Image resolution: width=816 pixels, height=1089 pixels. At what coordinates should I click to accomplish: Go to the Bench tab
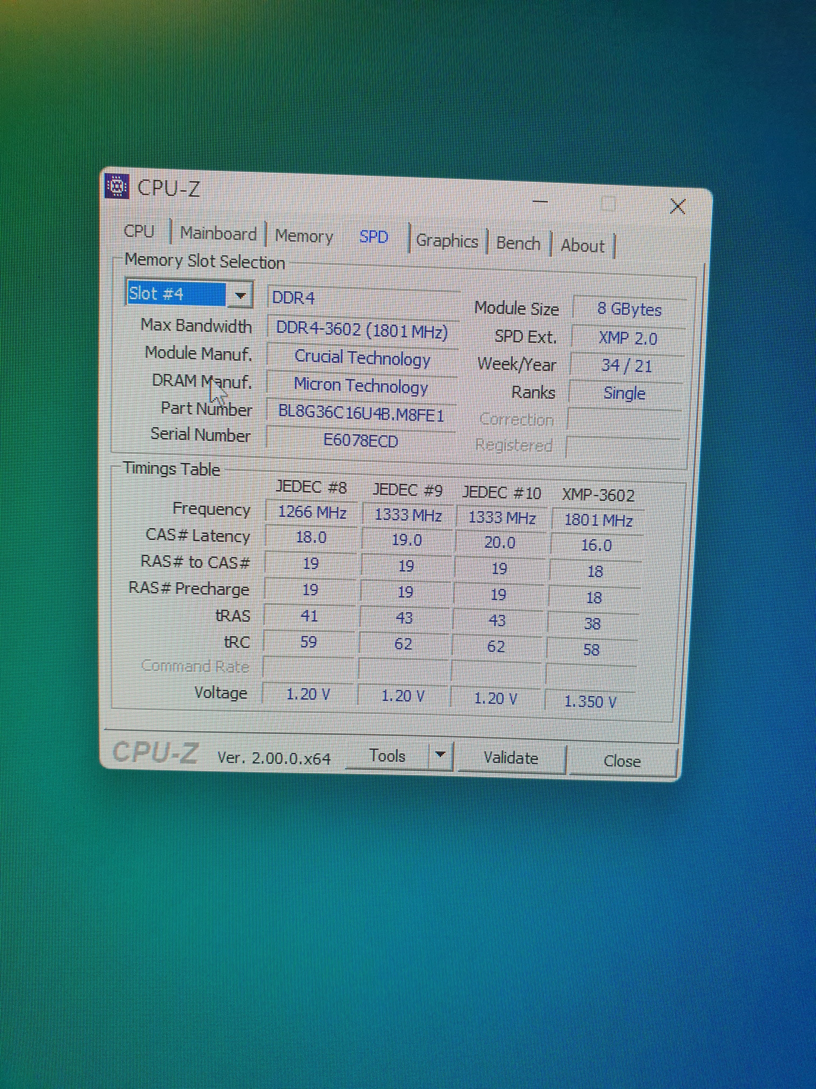point(518,243)
